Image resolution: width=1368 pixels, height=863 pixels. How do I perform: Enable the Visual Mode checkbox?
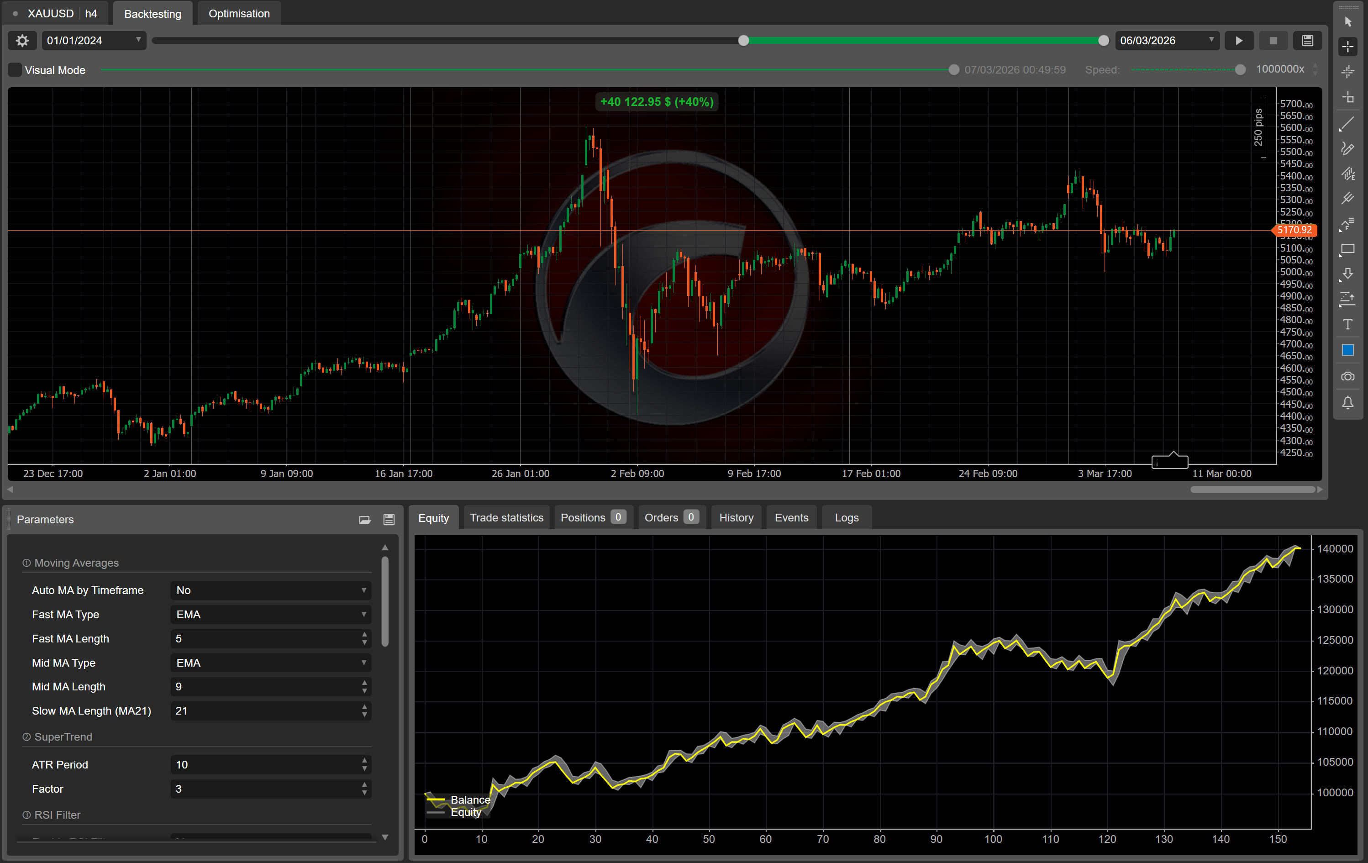(15, 70)
